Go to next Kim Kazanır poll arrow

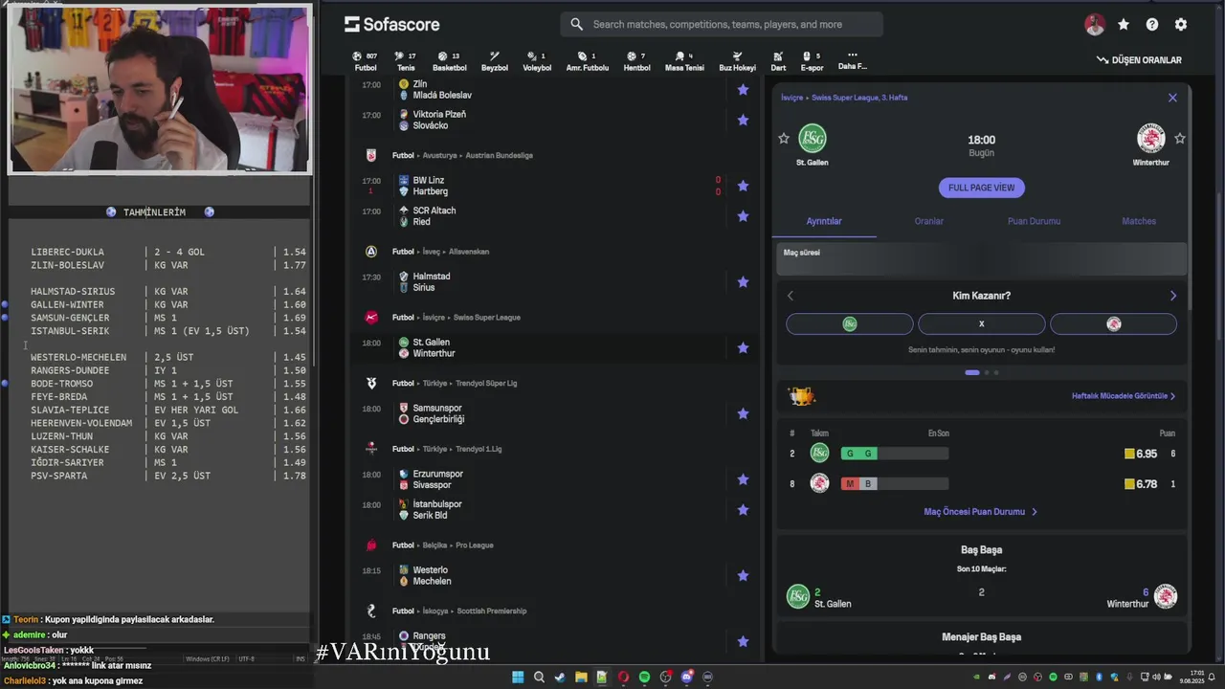[x=1173, y=296]
